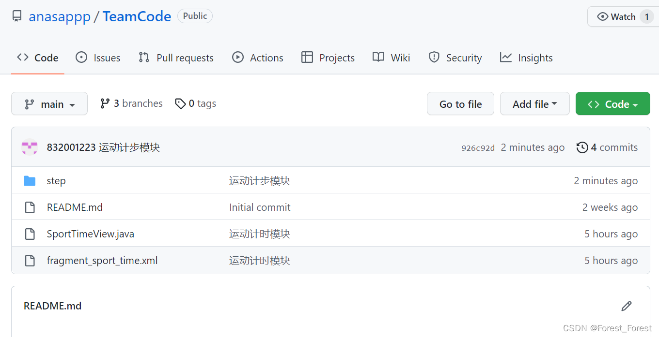Viewport: 659px width, 337px height.
Task: Click the Go to file button
Action: pyautogui.click(x=460, y=104)
